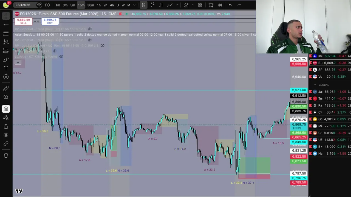Image resolution: width=351 pixels, height=197 pixels.
Task: Switch to the 1m timeframe
Action: coord(58,5)
